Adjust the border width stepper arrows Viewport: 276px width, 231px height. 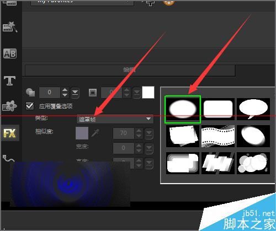coord(127,93)
